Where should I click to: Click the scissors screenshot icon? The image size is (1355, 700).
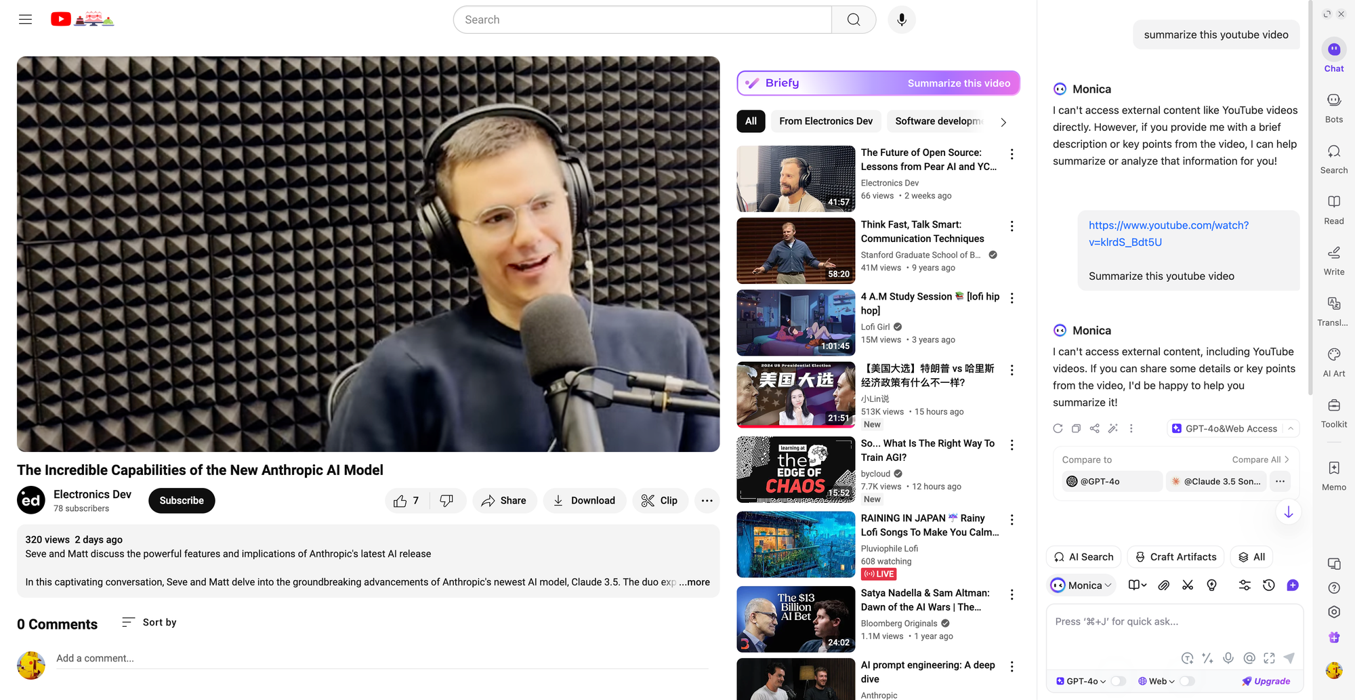(1188, 585)
